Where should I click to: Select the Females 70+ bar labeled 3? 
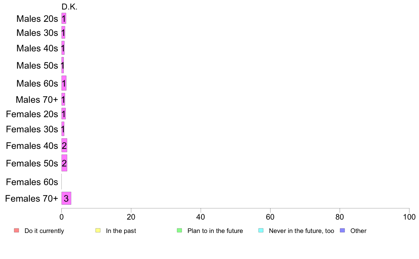point(66,198)
